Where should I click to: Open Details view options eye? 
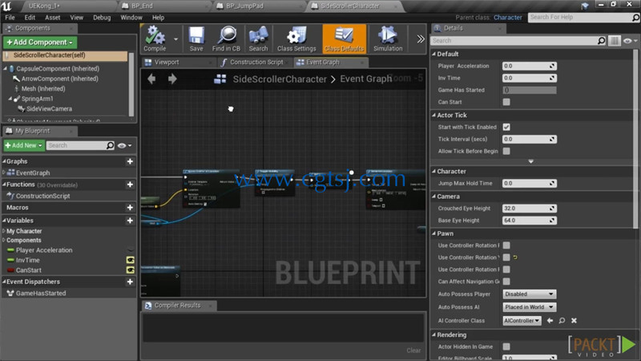[630, 41]
